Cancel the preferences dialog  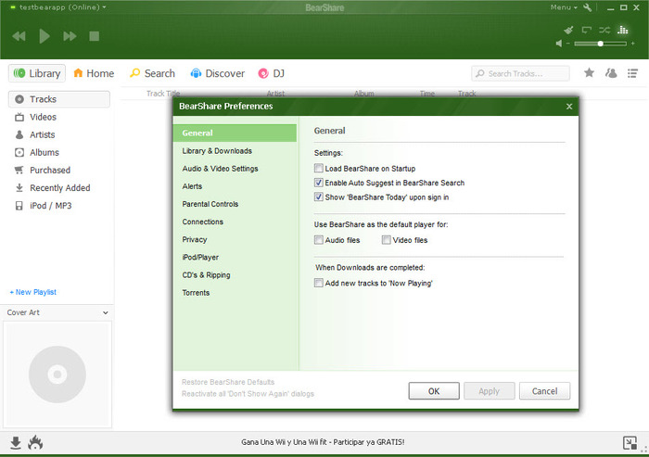click(x=545, y=391)
